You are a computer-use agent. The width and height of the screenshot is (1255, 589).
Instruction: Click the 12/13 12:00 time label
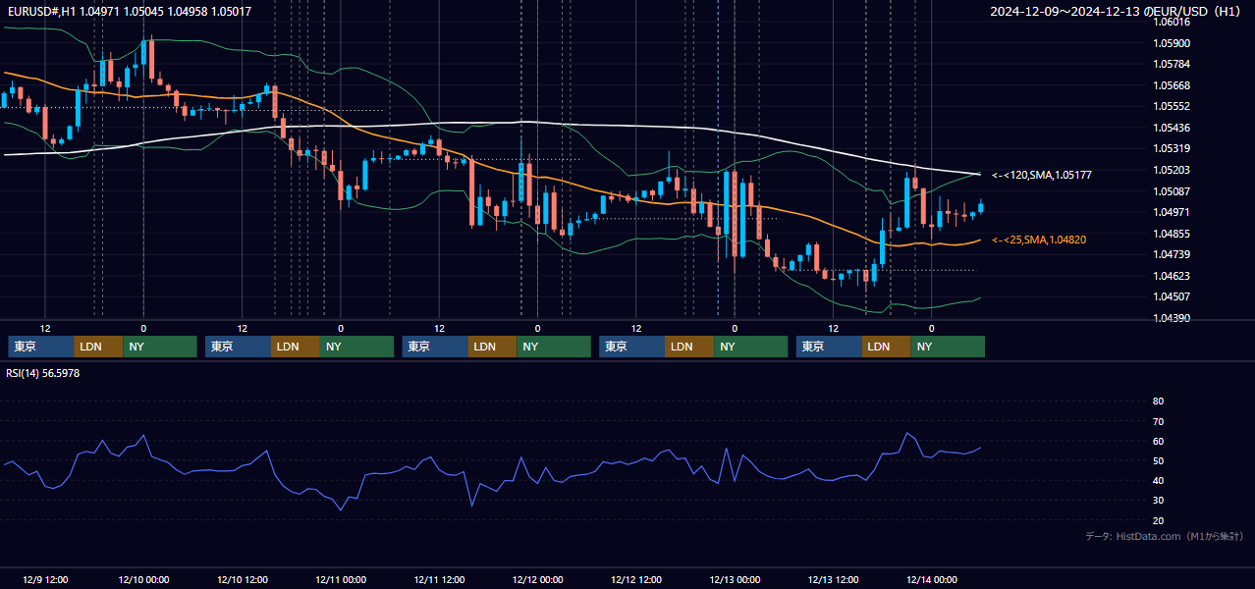tap(833, 579)
